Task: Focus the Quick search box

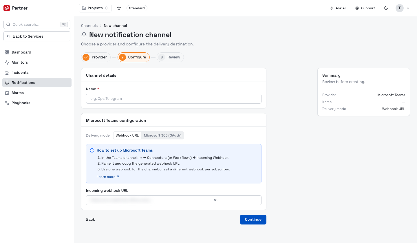Action: point(37,25)
